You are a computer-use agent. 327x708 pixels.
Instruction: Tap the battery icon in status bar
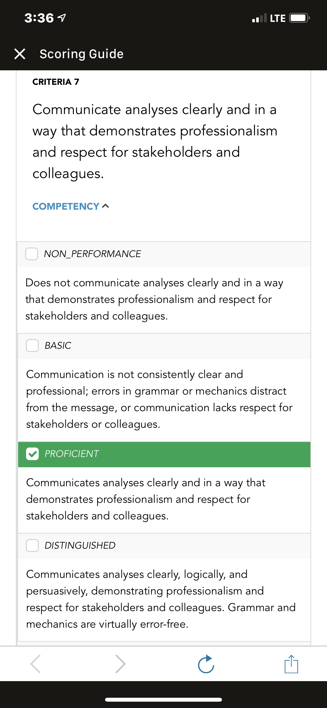[x=300, y=18]
